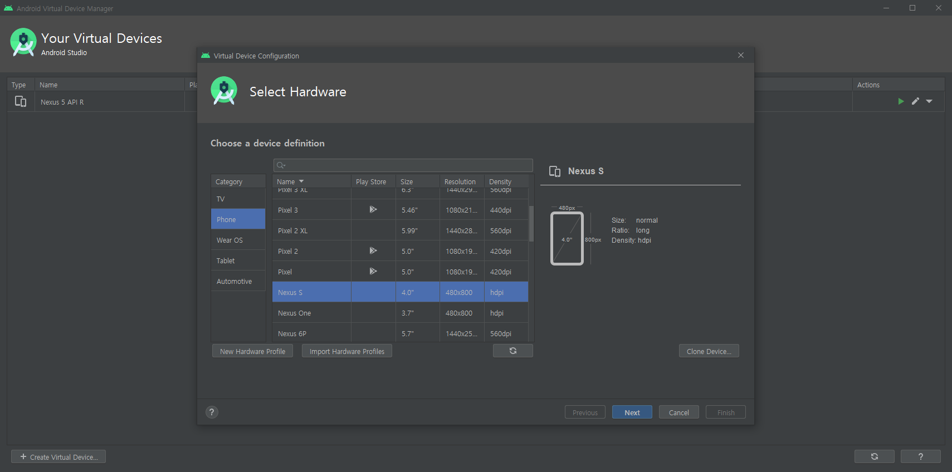Click the Cancel button
952x472 pixels.
tap(679, 412)
